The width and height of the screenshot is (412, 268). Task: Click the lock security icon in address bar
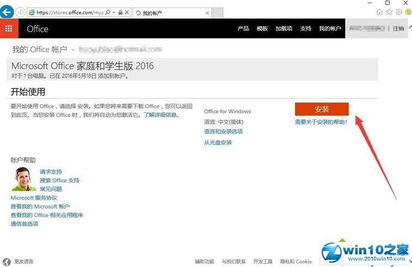pyautogui.click(x=120, y=13)
